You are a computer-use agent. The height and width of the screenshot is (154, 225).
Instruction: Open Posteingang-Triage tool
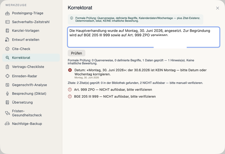(x=31, y=13)
